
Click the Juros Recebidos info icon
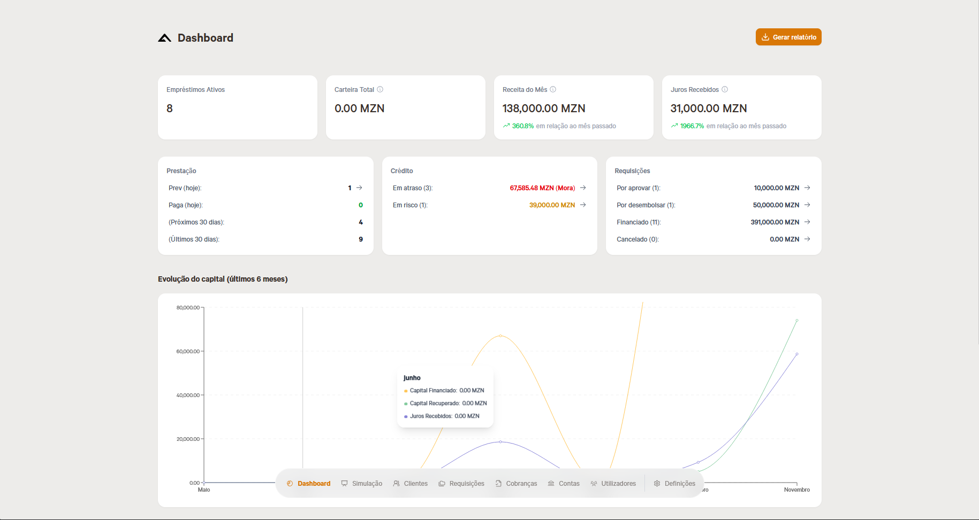(725, 89)
